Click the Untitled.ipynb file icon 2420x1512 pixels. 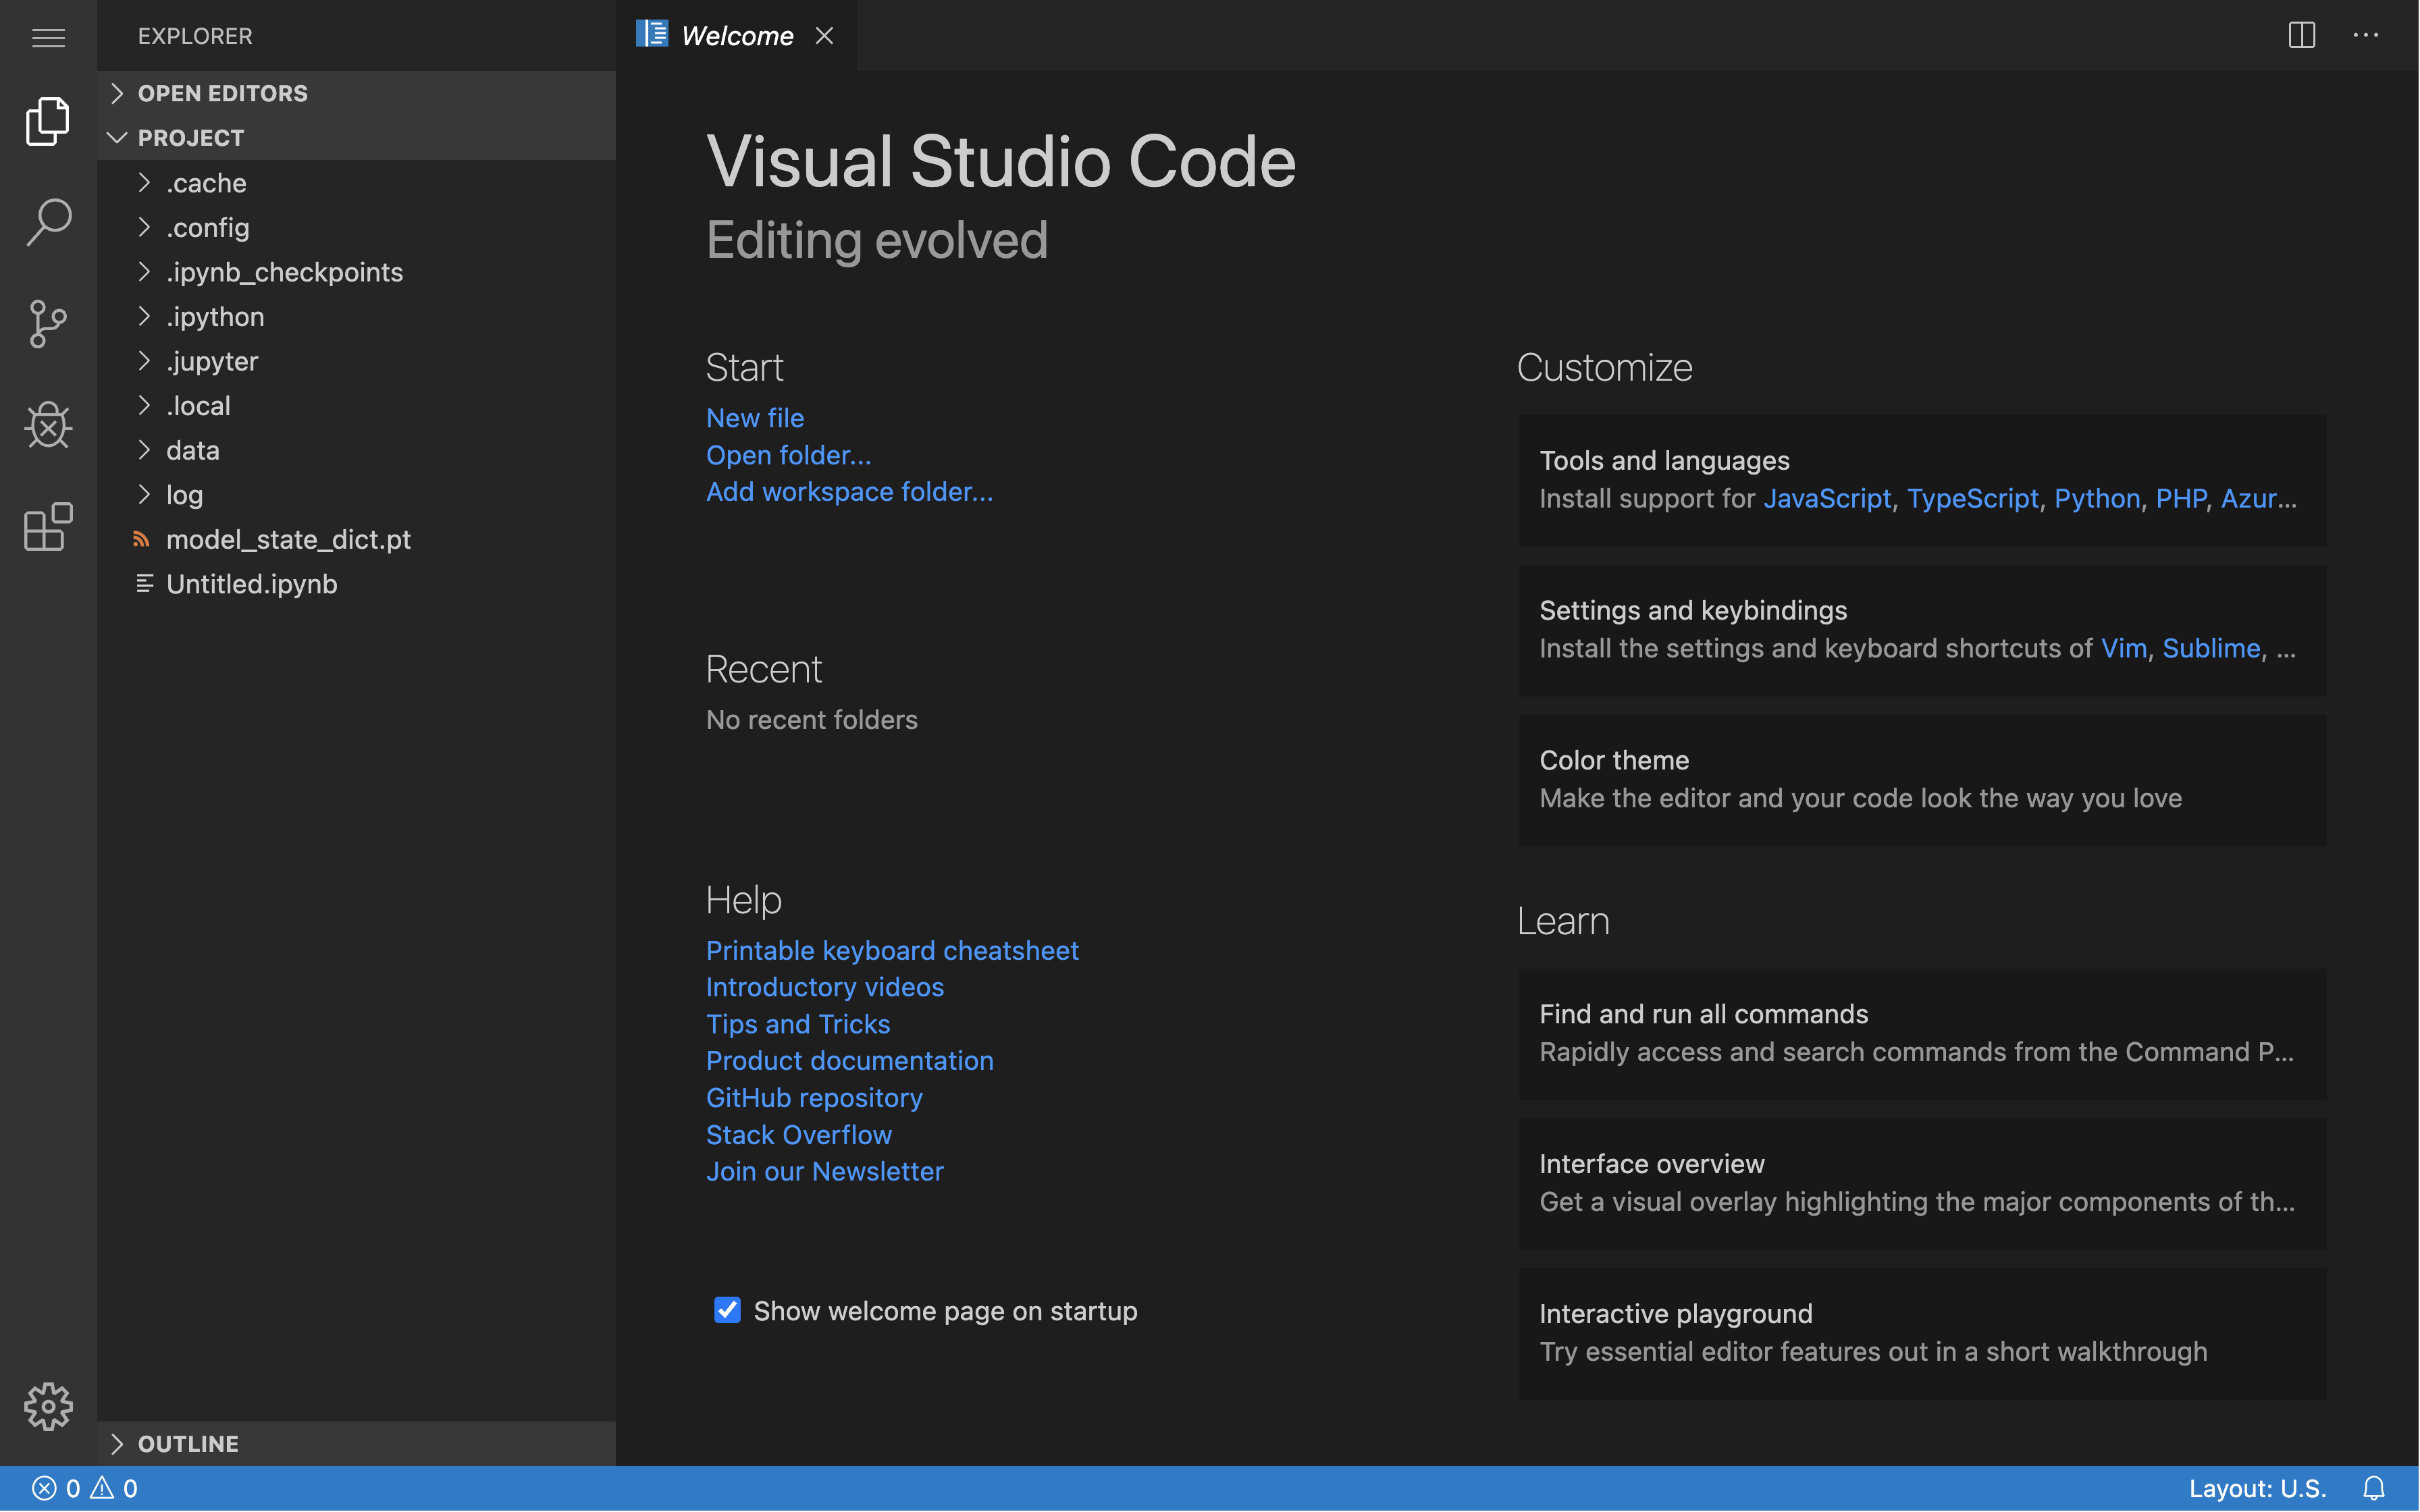point(144,584)
